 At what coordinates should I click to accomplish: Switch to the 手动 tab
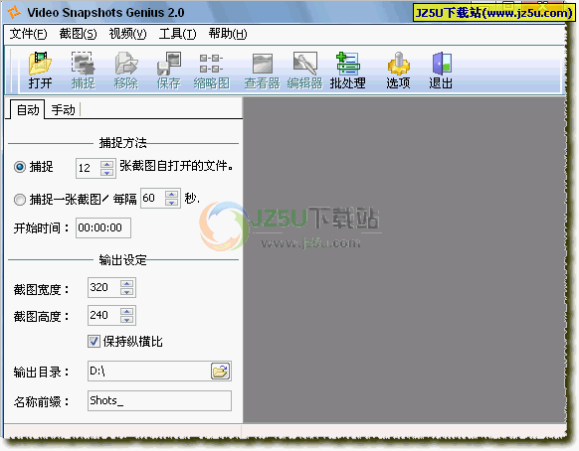(x=63, y=110)
